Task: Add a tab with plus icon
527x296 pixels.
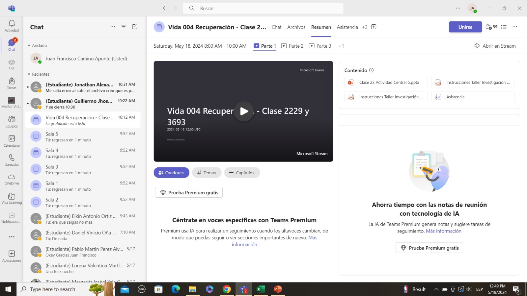Action: point(374,27)
